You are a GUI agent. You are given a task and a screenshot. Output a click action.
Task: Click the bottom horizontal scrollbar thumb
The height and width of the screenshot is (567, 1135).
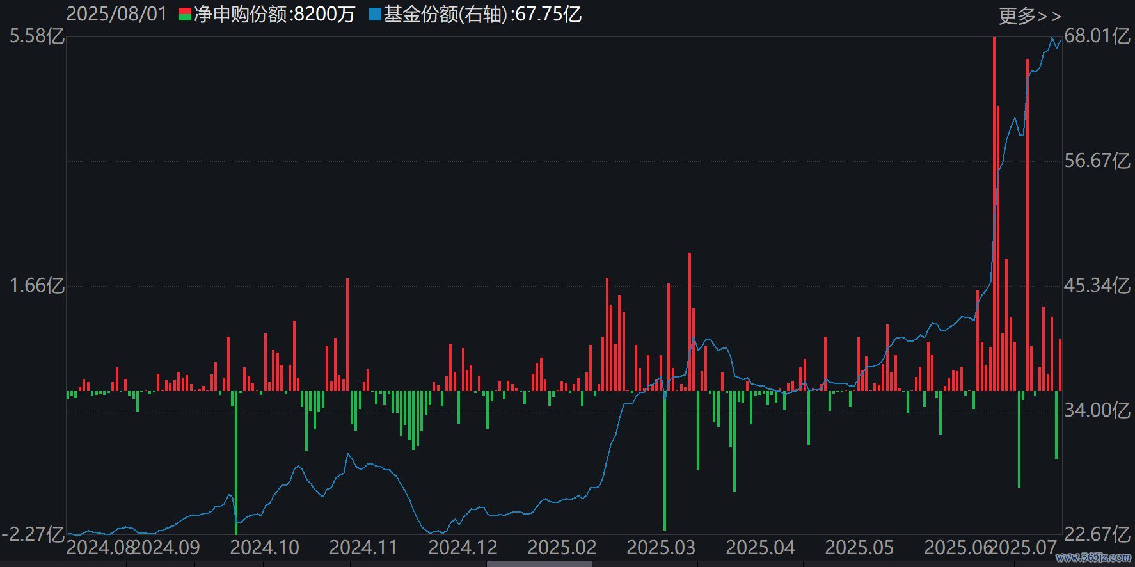coord(539,564)
